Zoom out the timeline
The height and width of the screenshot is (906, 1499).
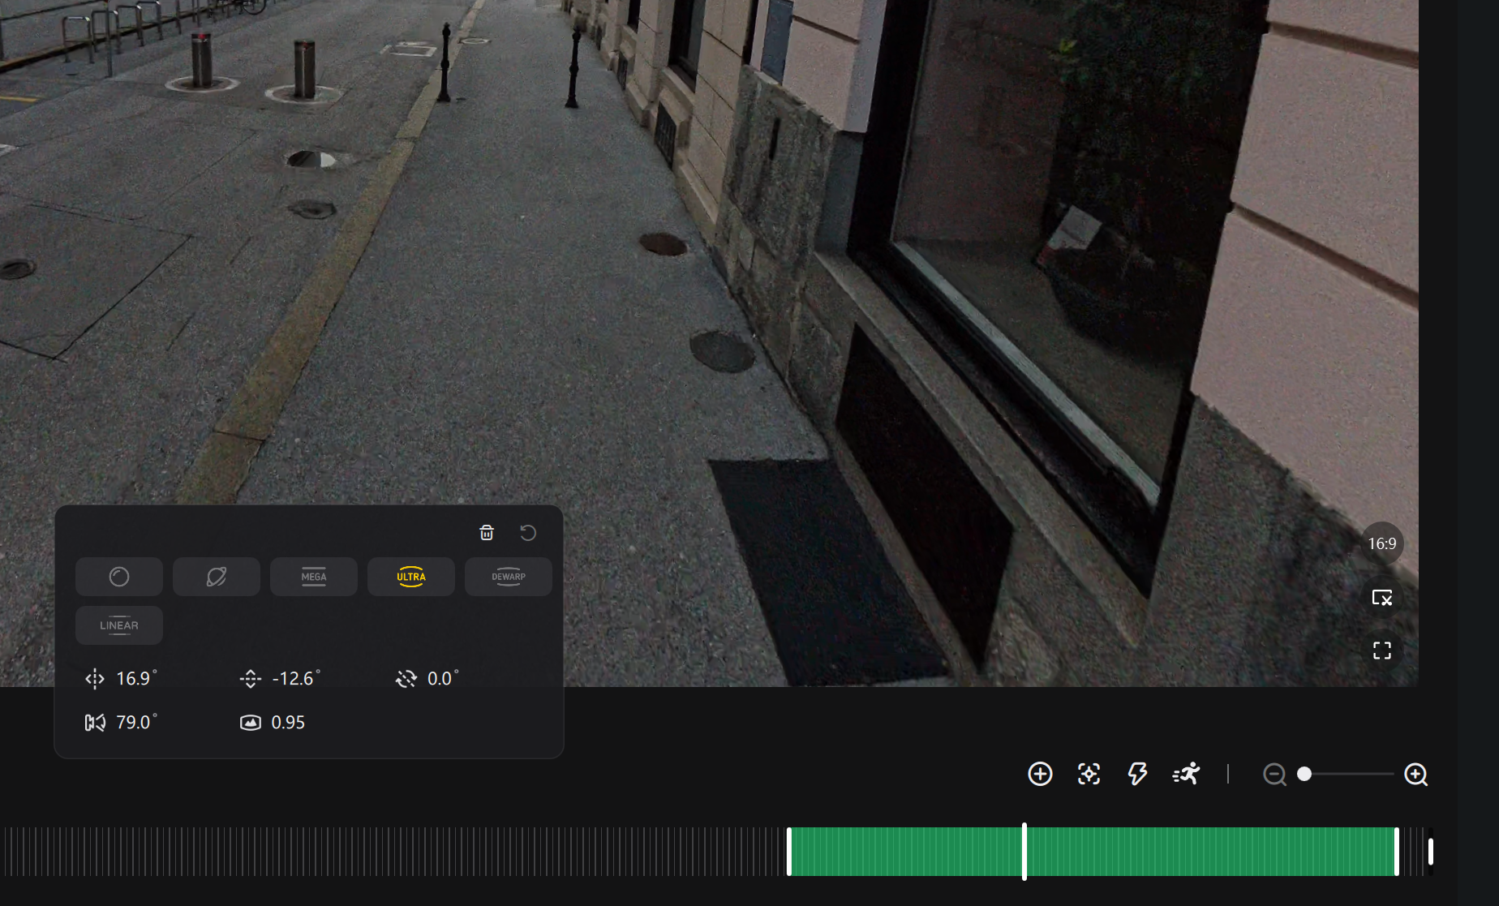point(1274,775)
